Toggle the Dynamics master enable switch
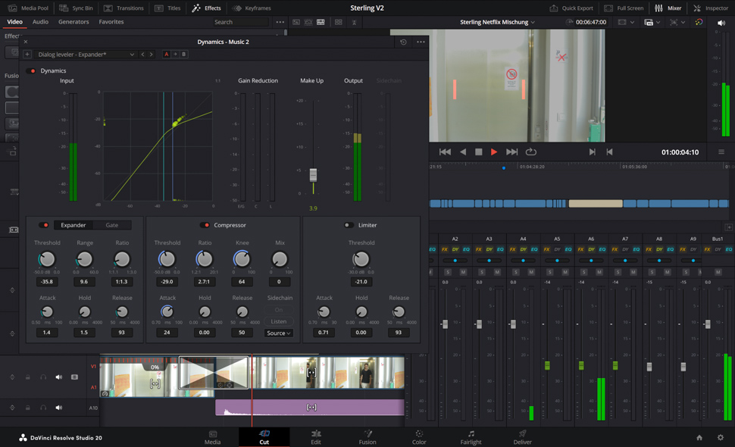Image resolution: width=735 pixels, height=447 pixels. tap(32, 71)
